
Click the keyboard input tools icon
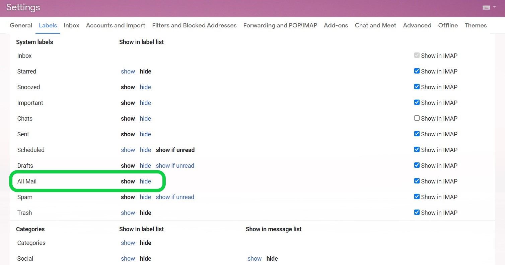point(486,8)
